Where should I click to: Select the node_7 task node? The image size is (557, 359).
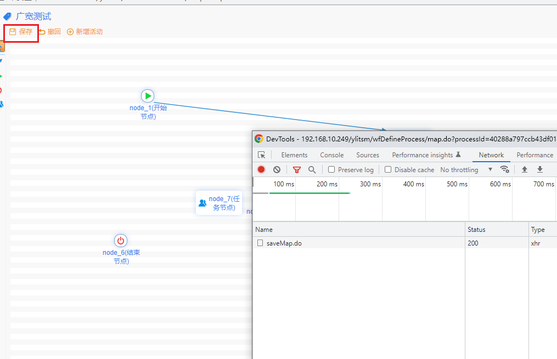tap(219, 203)
